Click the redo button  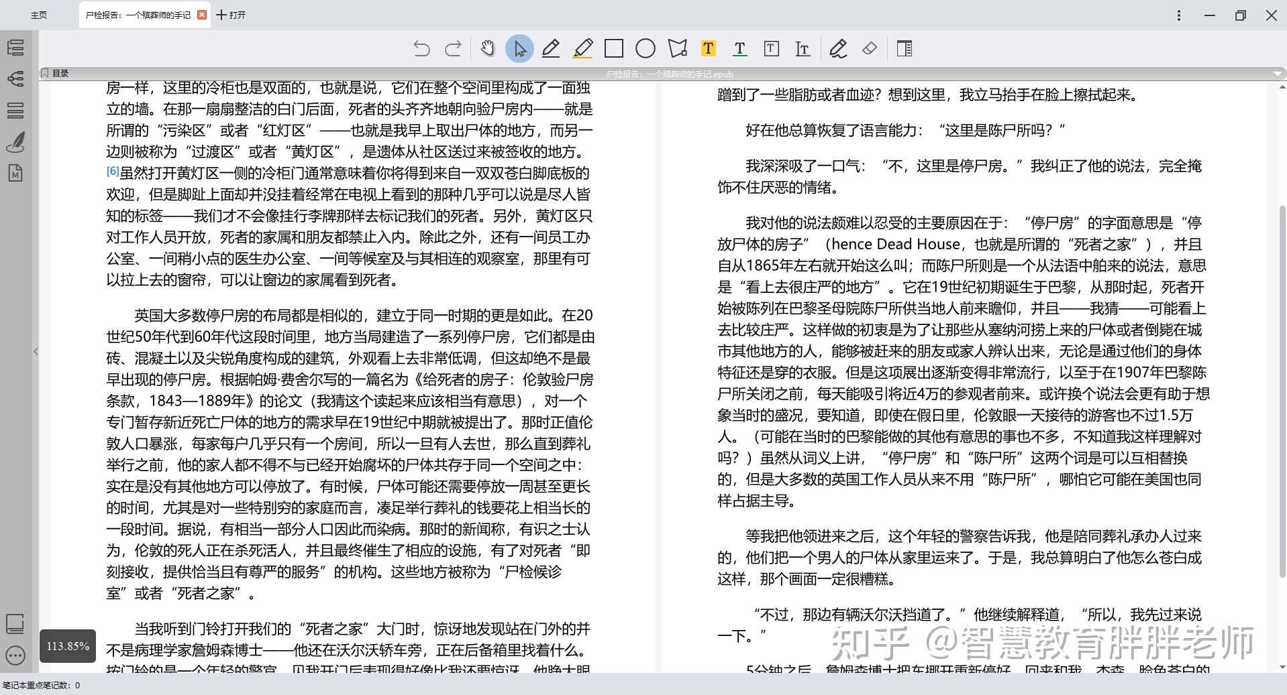(453, 48)
